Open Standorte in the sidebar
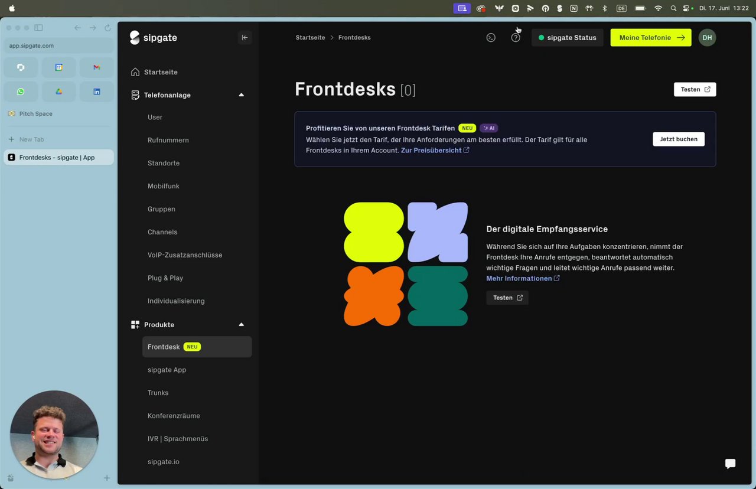756x489 pixels. point(164,164)
